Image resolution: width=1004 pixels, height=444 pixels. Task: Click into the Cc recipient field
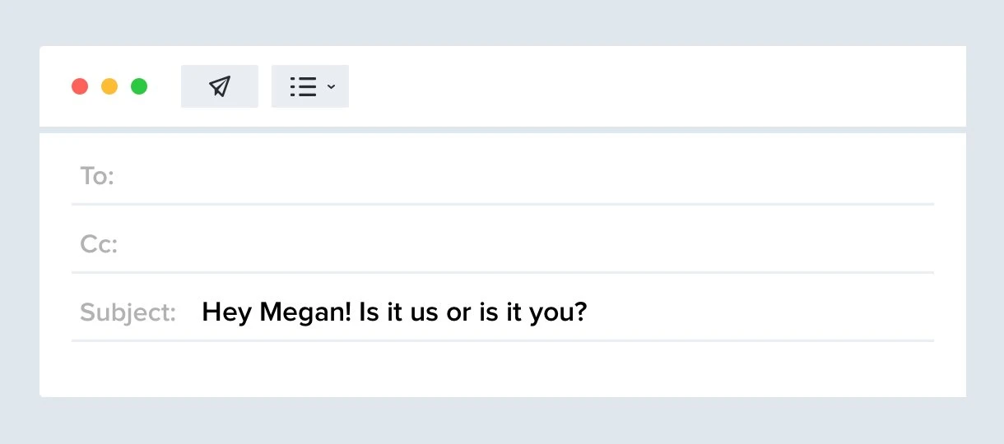[527, 244]
